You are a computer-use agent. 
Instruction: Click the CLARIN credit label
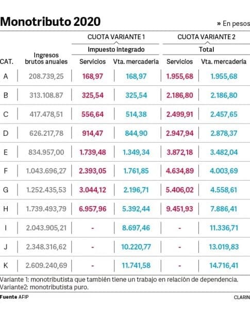(242, 298)
